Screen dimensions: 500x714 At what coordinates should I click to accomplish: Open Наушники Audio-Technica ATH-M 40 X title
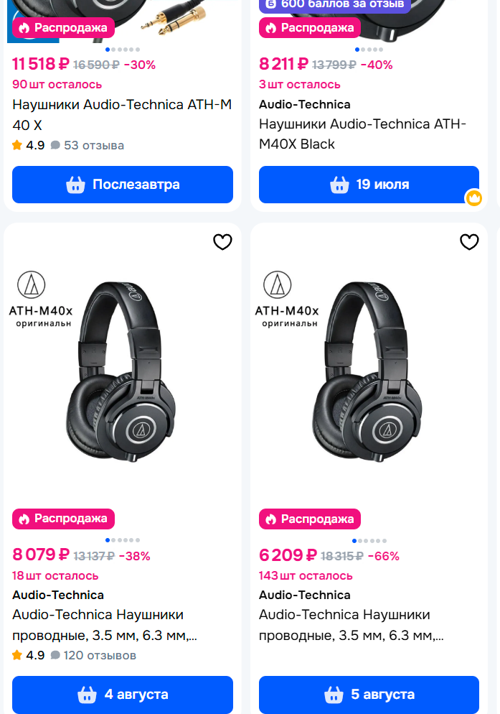[x=122, y=114]
